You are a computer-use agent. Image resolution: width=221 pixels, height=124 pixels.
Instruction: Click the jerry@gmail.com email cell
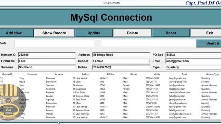click(177, 100)
